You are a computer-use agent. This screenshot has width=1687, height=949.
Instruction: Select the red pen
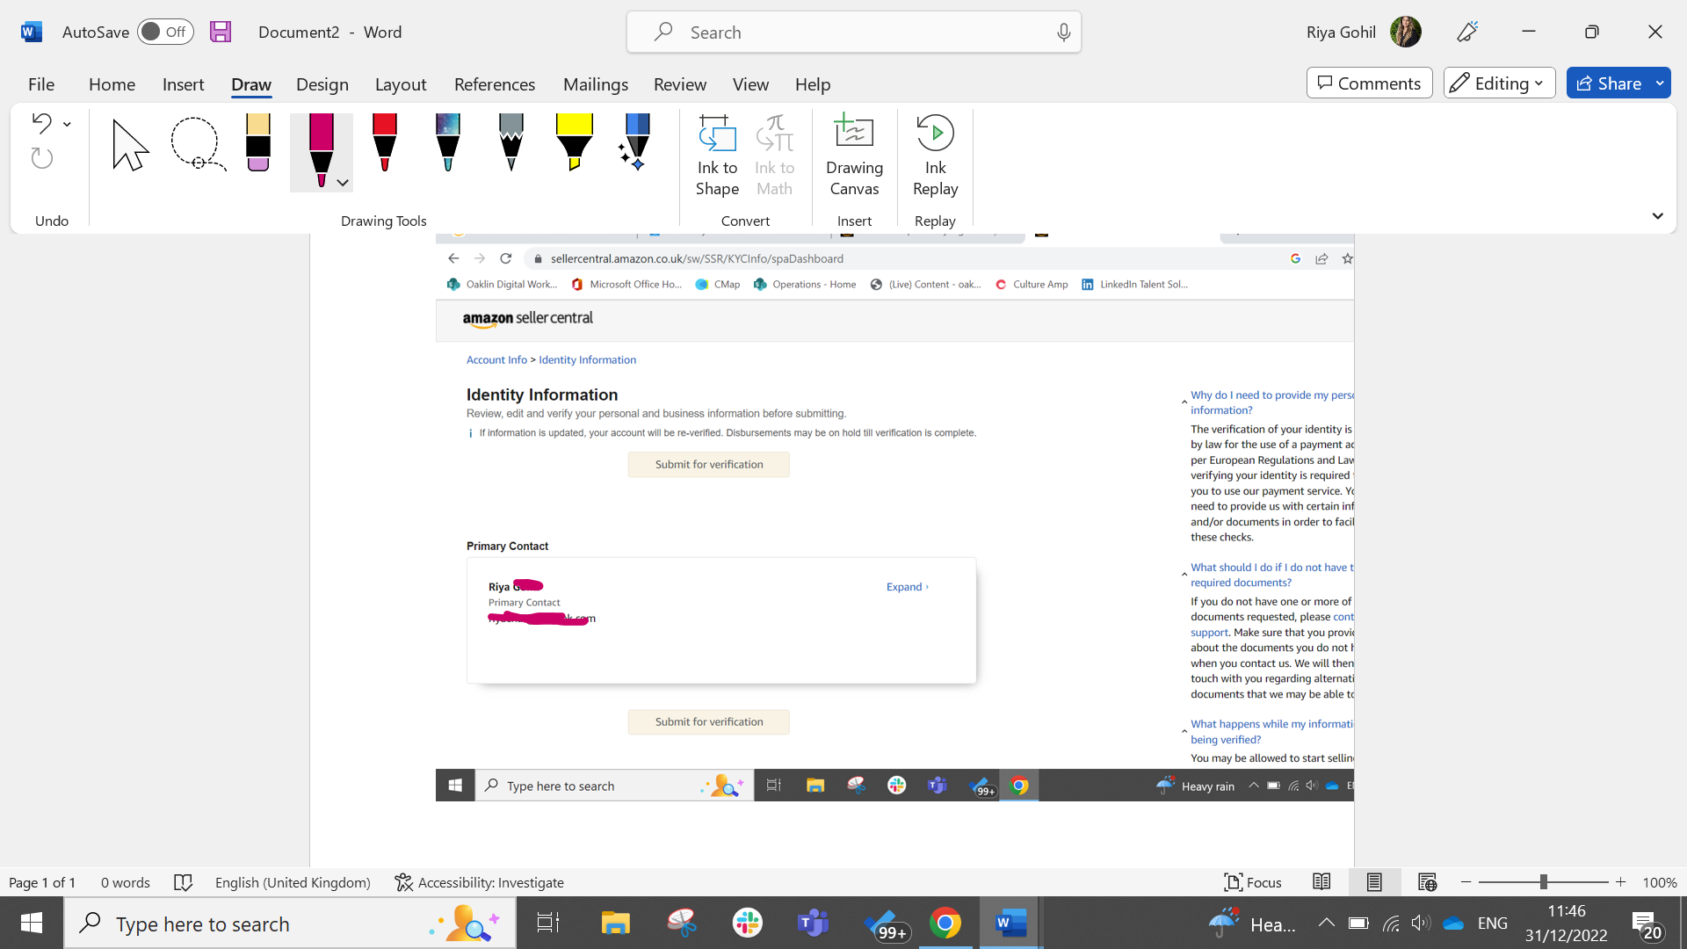tap(385, 142)
